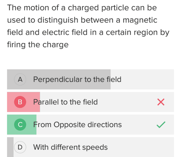Choose answer 'With different speeds'
Viewport: 181px width, 157px height.
coord(70,147)
